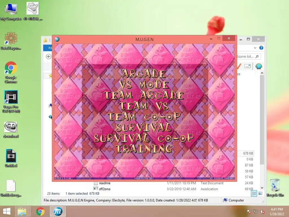Click the 678 KB size cell
Screen dimensions: 289x217
248,153
